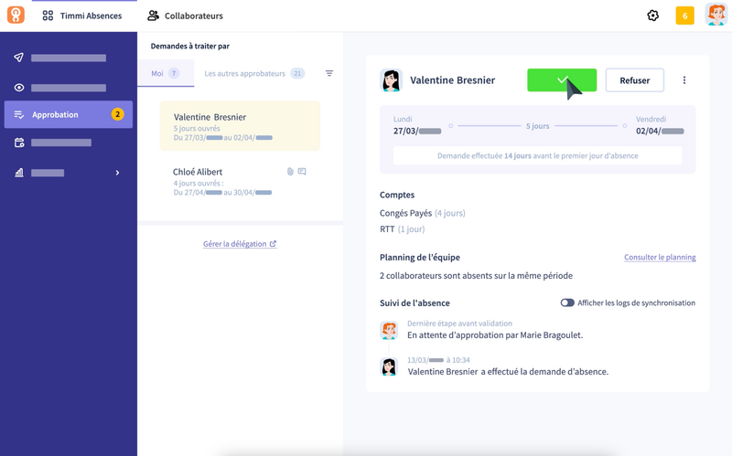
Task: Click Valentine's avatar beside the 10:34 log entry
Action: pyautogui.click(x=389, y=367)
